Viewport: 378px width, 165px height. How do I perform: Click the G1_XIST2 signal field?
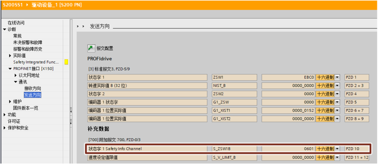(x=234, y=119)
